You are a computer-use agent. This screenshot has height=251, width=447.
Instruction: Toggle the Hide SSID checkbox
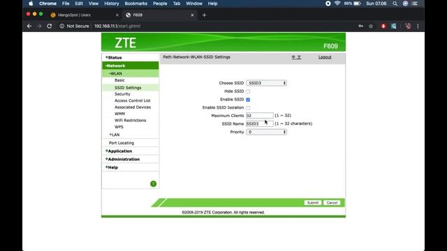[x=248, y=91]
